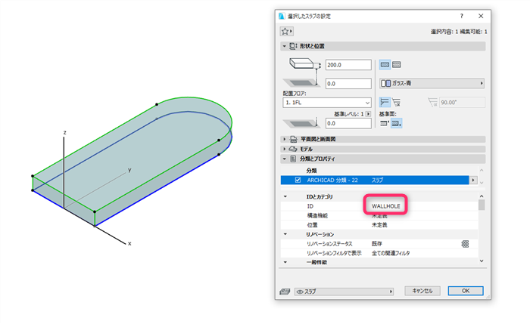The width and height of the screenshot is (530, 324).
Task: Click the WALLHOLE ID value
Action: point(385,206)
